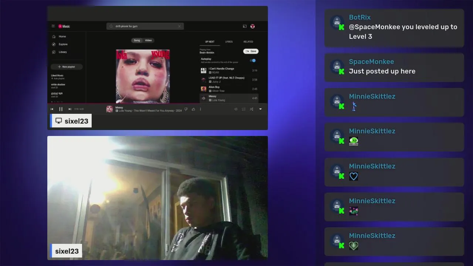Collapse the player page with down arrow
This screenshot has height=266, width=473.
tap(260, 109)
